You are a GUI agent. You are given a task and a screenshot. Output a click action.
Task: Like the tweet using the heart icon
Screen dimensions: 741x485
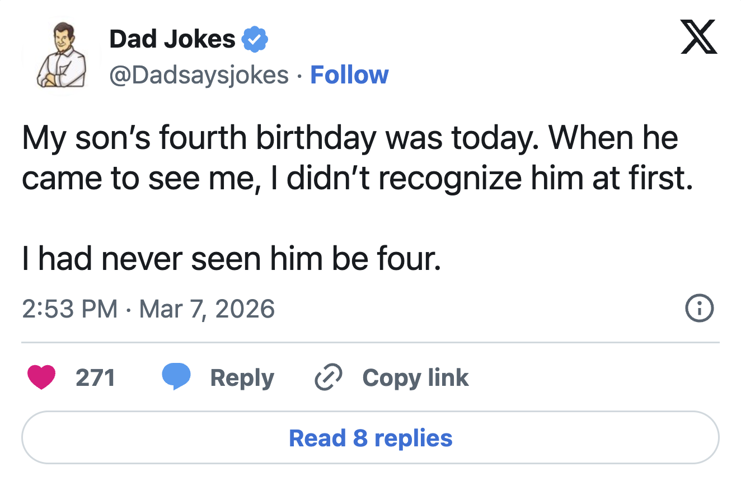pos(41,377)
